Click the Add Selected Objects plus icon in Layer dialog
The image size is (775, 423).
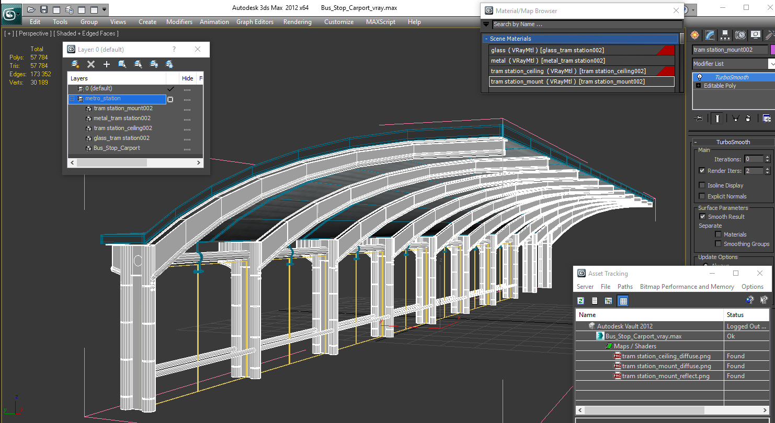(x=107, y=64)
